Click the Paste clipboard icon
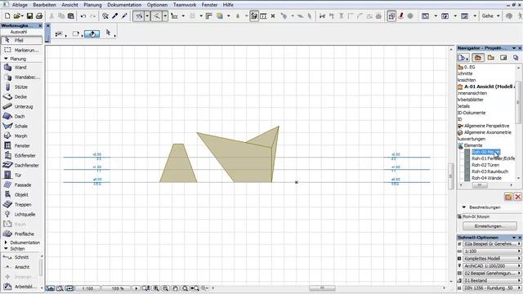 71,16
